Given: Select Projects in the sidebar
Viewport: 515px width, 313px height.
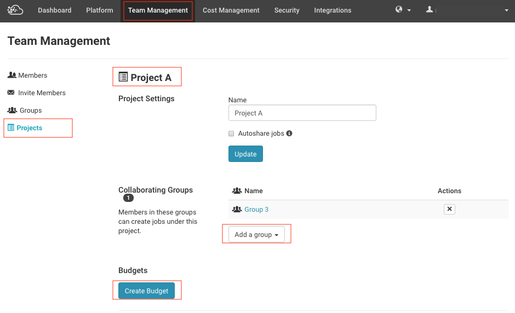Looking at the screenshot, I should point(30,128).
